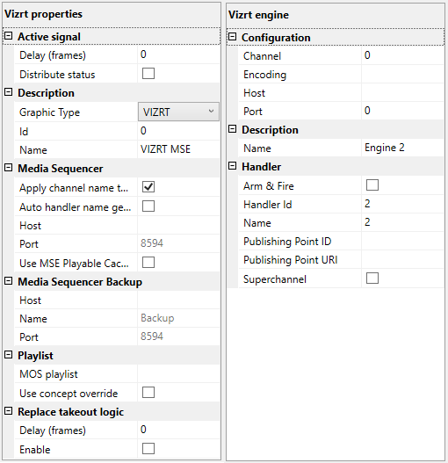Edit Replace takeout logic Delay value
Image resolution: width=448 pixels, height=463 pixels.
[178, 430]
